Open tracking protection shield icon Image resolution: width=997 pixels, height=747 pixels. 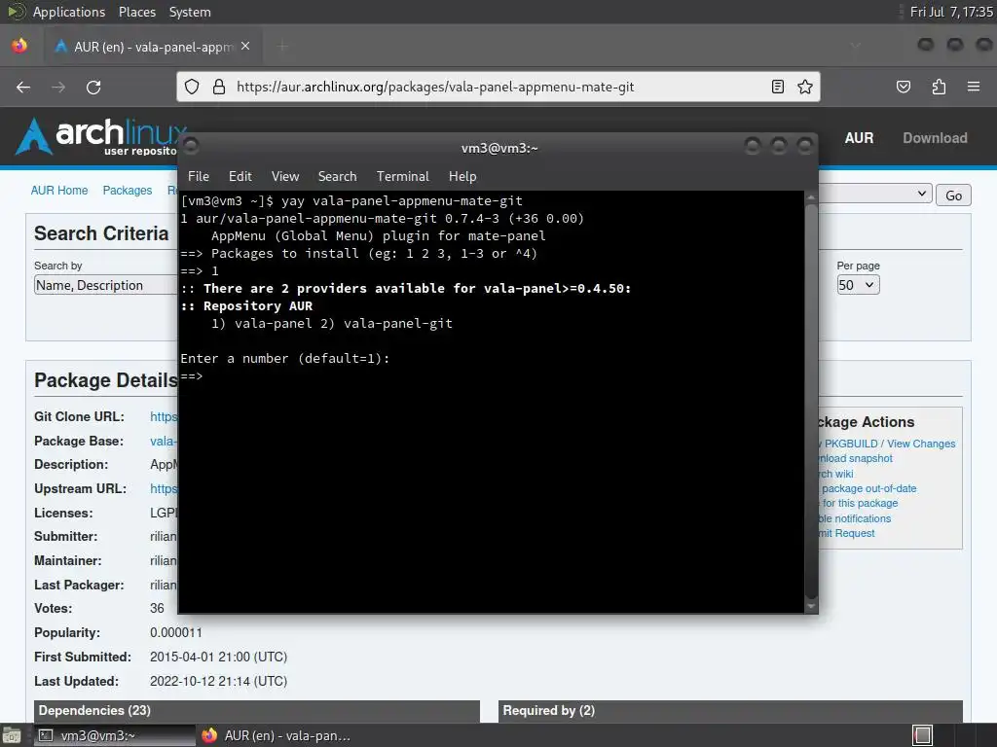192,87
